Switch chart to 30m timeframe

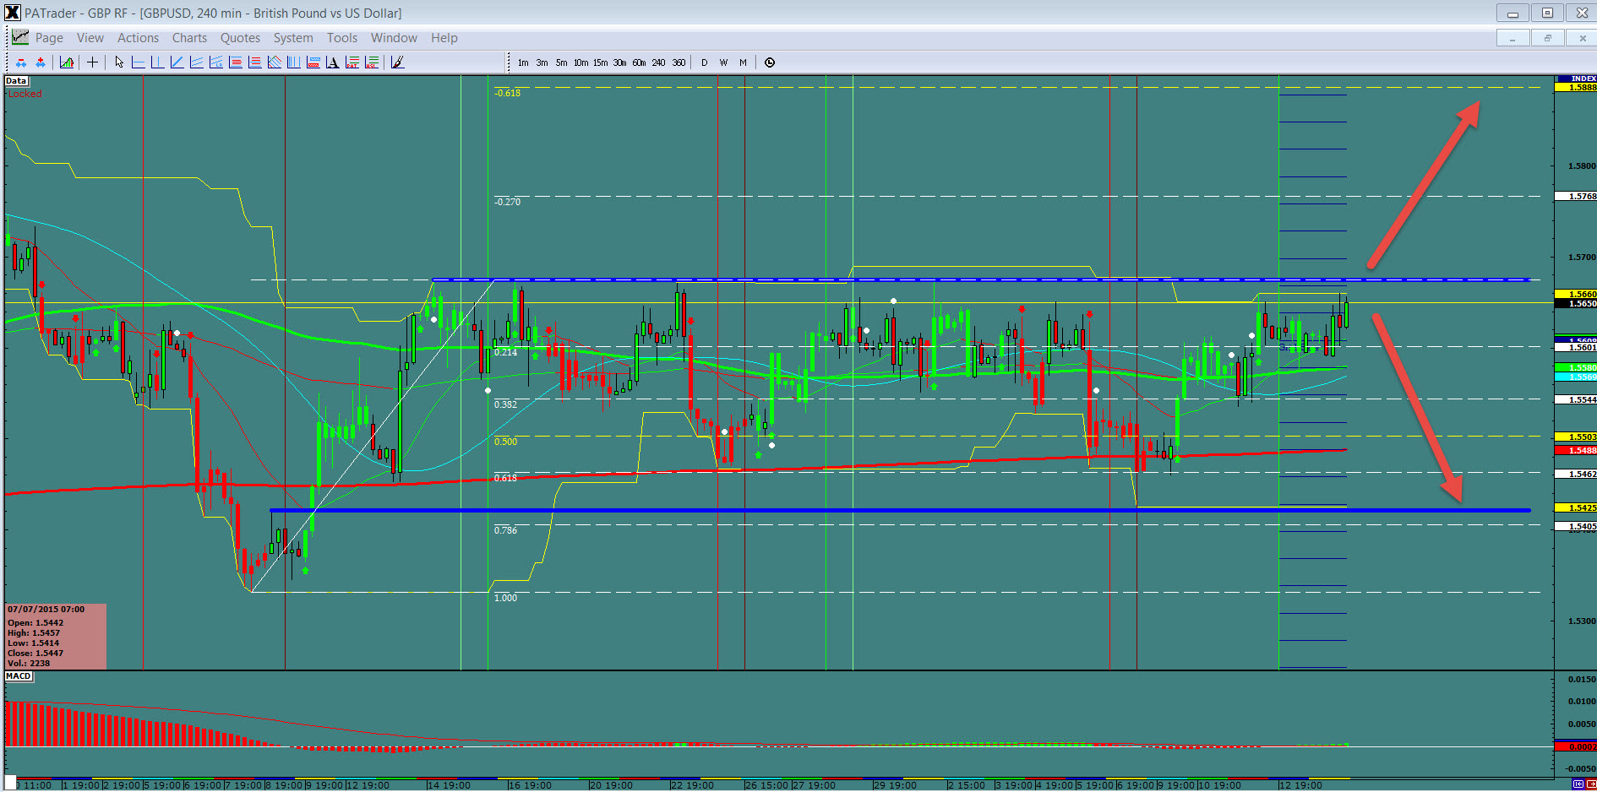(619, 62)
